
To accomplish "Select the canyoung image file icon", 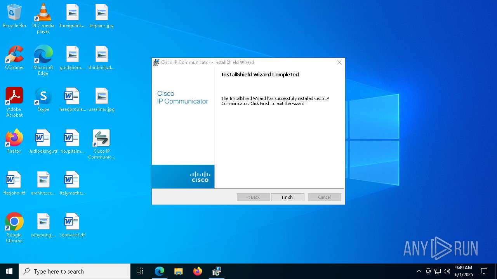I will pos(43,226).
